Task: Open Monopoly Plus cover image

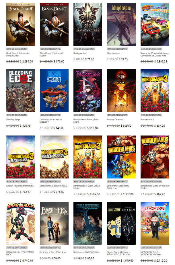Action: [155, 223]
